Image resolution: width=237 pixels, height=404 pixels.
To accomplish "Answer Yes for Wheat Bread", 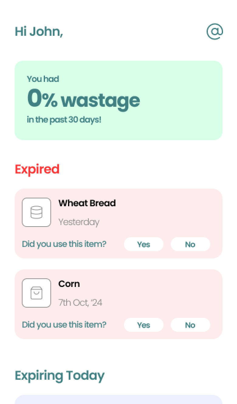I will 144,244.
